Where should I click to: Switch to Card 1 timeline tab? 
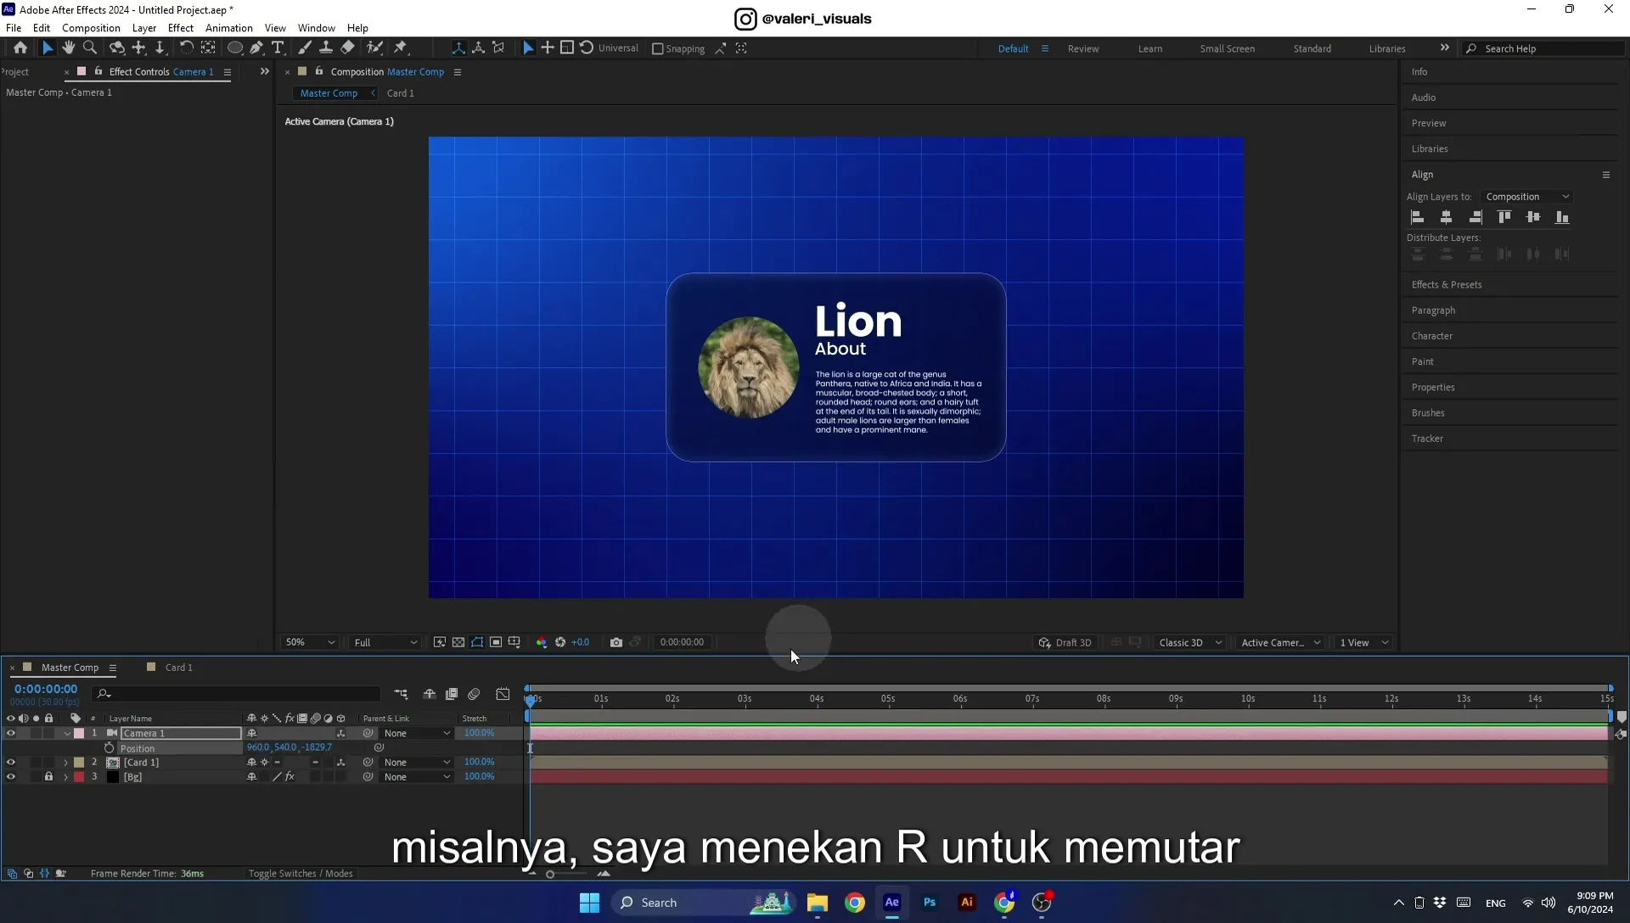pos(178,668)
